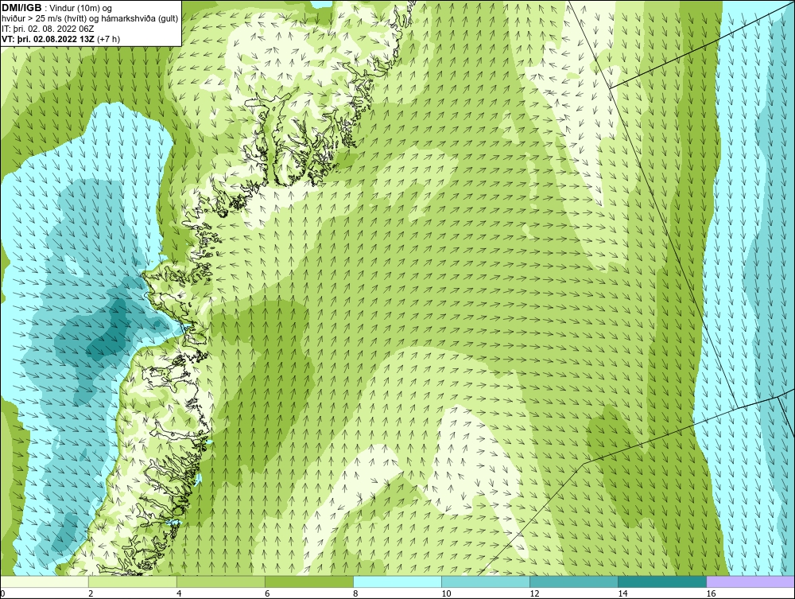The height and width of the screenshot is (599, 795).
Task: Click the 2–4 m/s light green swatch
Action: coord(132,581)
